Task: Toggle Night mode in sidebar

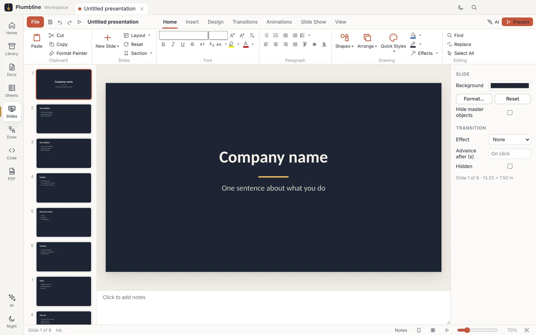Action: tap(12, 322)
